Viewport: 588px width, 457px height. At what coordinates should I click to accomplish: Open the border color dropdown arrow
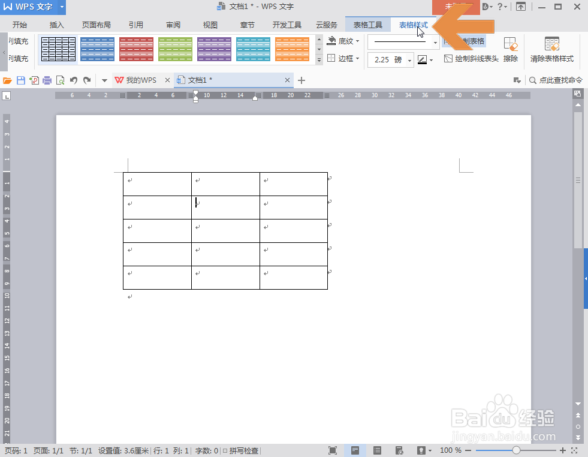(431, 60)
